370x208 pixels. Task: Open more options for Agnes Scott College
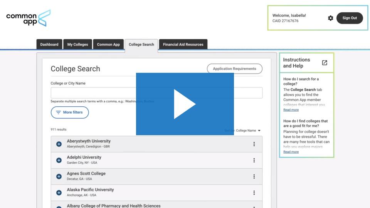click(x=254, y=176)
